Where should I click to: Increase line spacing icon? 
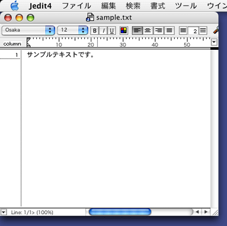203,30
